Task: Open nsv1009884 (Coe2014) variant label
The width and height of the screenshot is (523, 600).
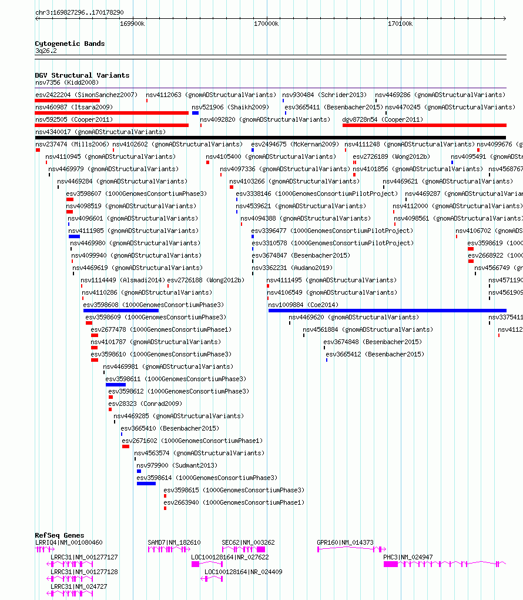Action: (303, 305)
